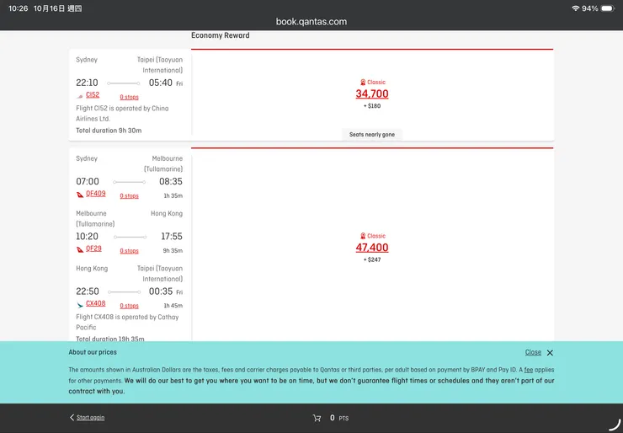Screen dimensions: 623x433
Task: Click the 'Economy Reward' heading
Action: 221,35
